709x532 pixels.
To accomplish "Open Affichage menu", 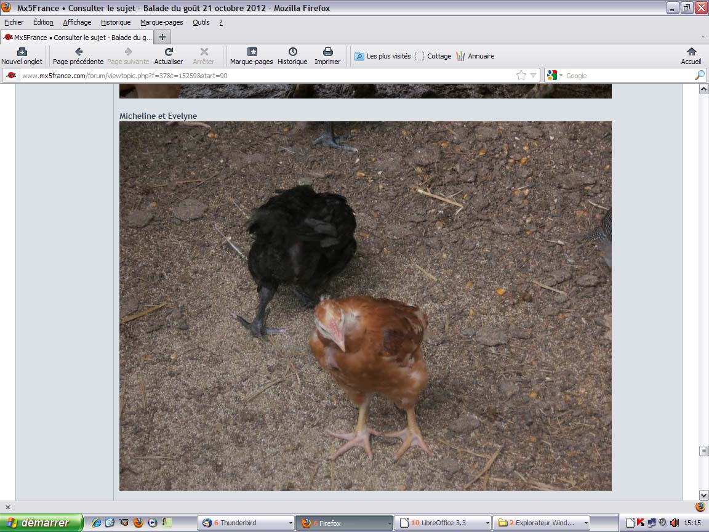I will pos(77,22).
